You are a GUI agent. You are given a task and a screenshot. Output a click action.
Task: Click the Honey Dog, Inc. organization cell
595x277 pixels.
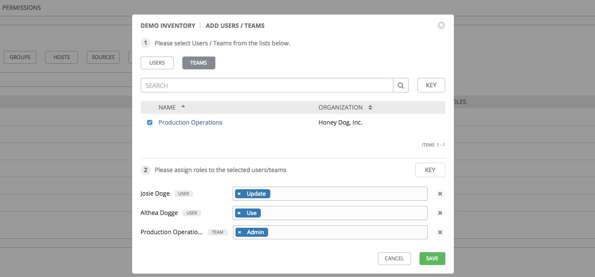(x=341, y=122)
